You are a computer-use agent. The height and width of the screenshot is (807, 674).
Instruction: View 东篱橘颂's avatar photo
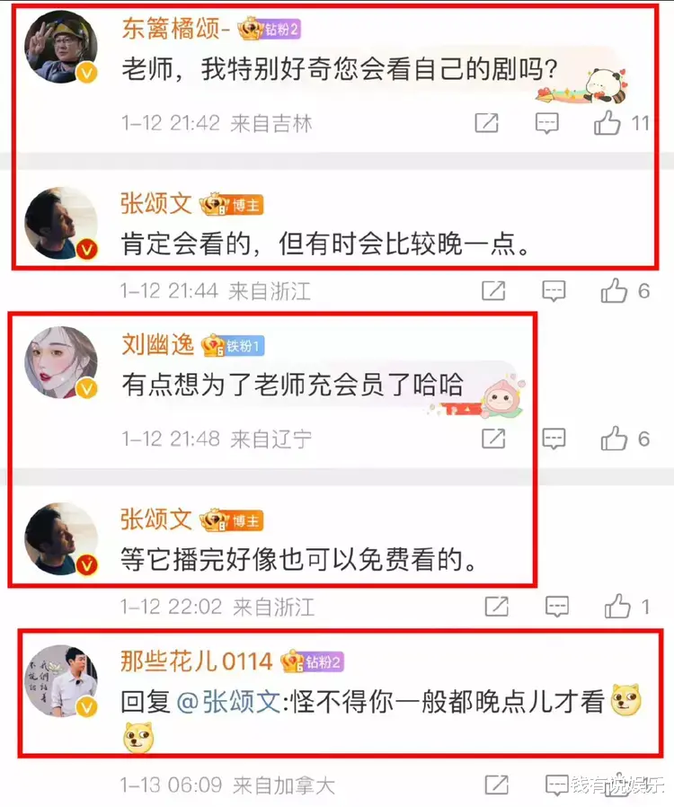(x=61, y=47)
